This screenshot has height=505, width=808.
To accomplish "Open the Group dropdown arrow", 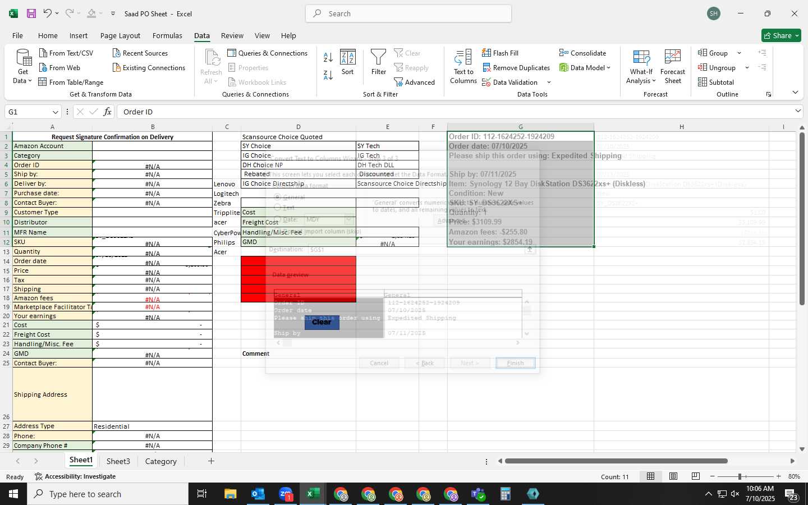I will (739, 53).
